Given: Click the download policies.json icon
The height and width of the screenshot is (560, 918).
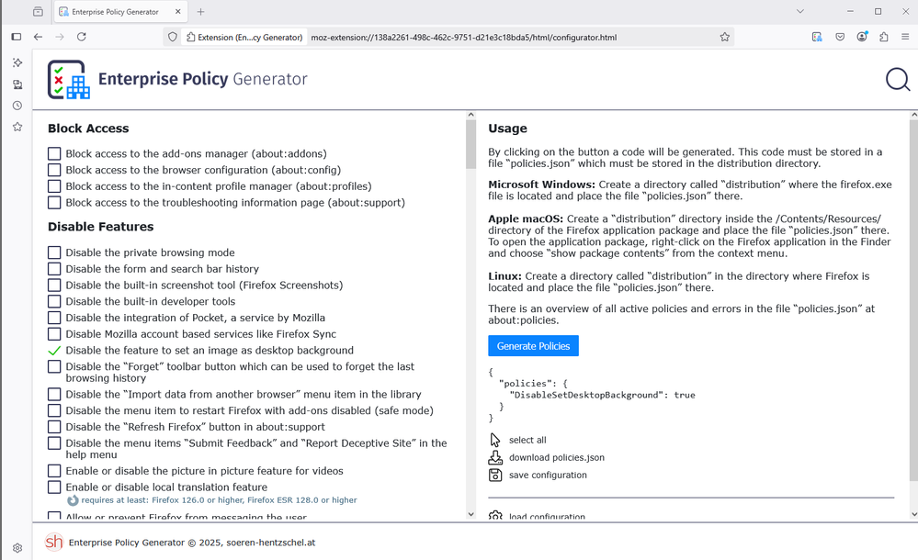Looking at the screenshot, I should (x=495, y=457).
